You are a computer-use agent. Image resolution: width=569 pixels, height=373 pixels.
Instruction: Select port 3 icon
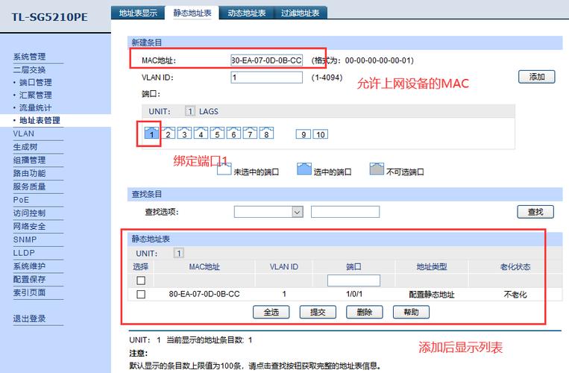(x=184, y=134)
